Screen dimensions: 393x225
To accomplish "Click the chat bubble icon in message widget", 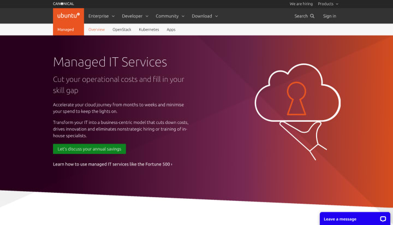I will click(383, 219).
